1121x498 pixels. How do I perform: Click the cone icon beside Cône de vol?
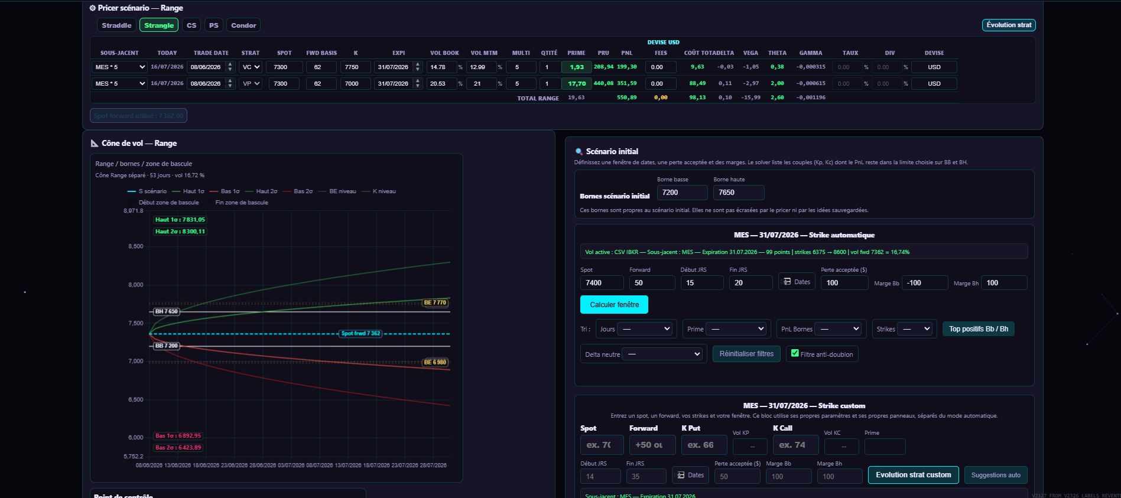coord(95,144)
